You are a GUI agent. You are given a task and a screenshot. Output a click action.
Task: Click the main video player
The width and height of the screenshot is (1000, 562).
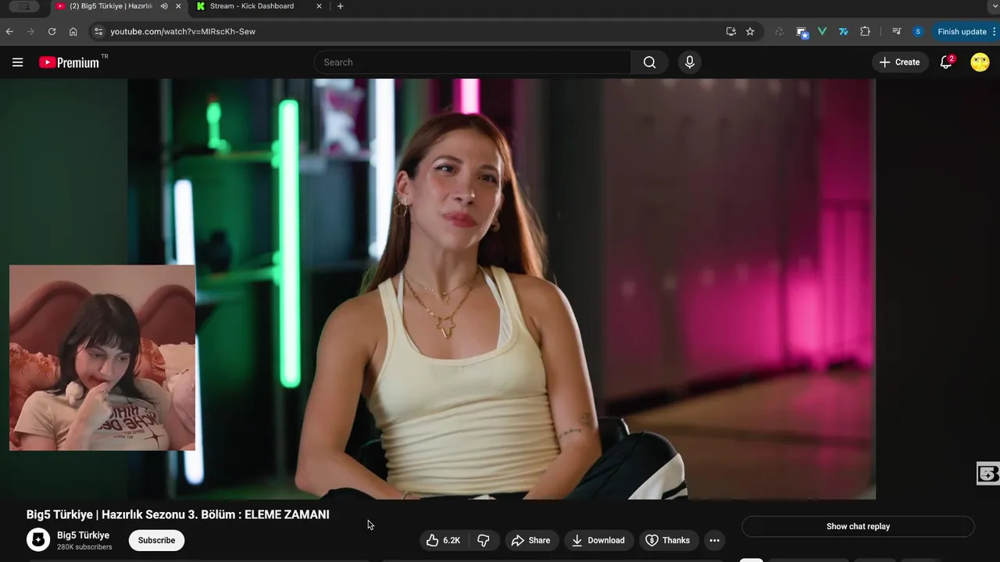(500, 289)
